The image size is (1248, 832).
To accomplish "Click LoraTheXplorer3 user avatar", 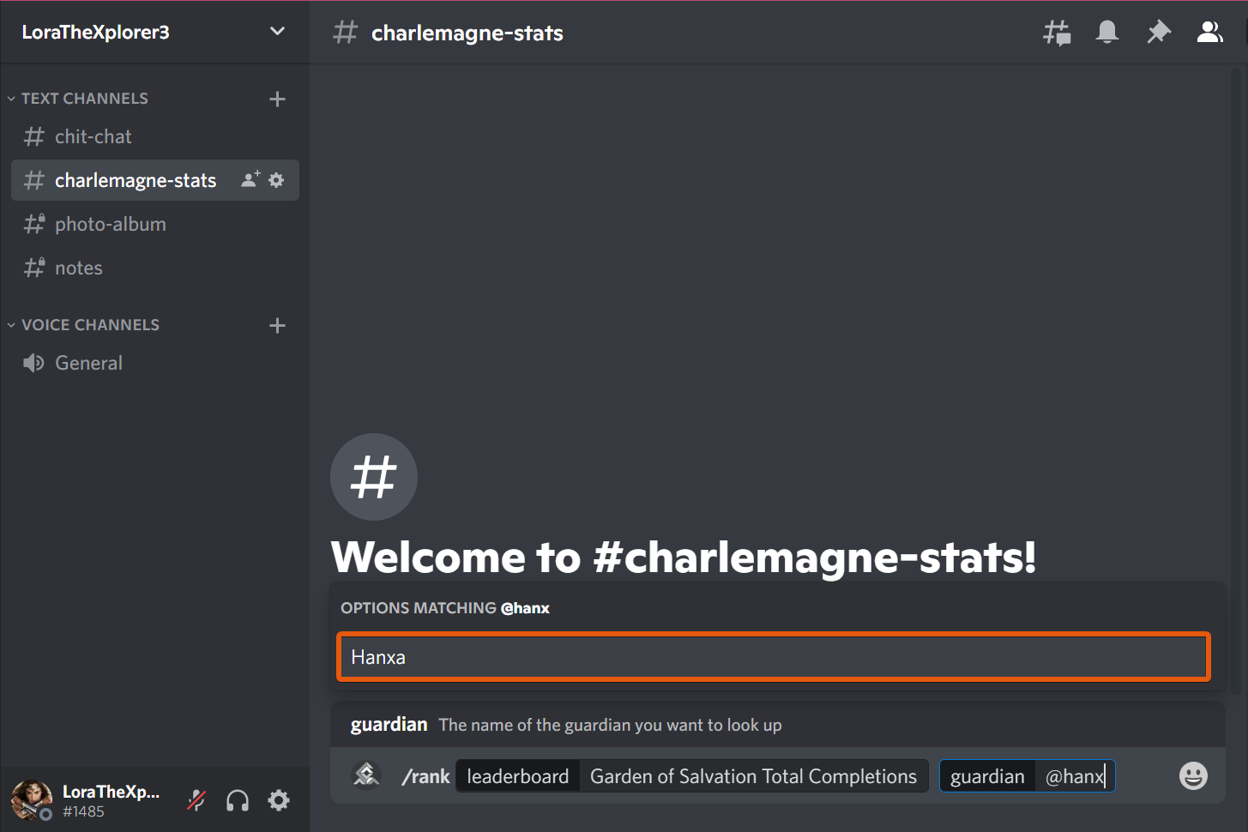I will coord(32,800).
